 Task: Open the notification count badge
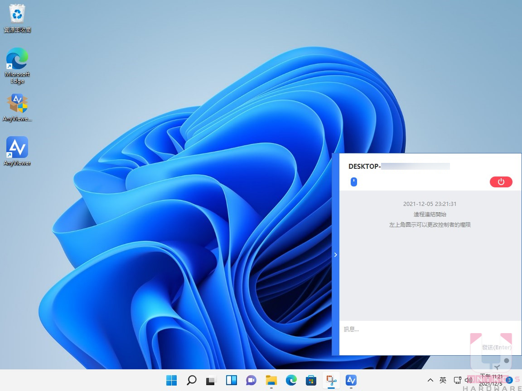tap(509, 380)
